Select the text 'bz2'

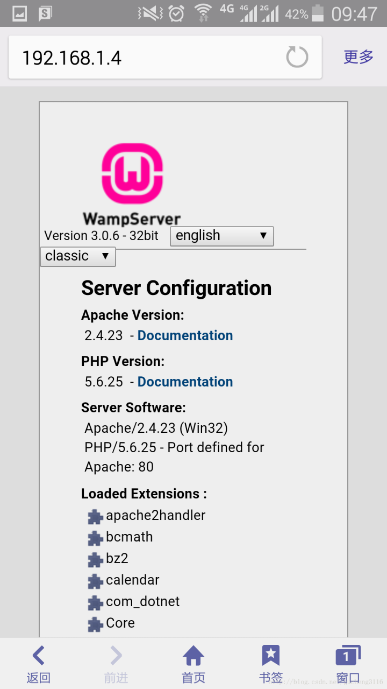[x=117, y=558]
